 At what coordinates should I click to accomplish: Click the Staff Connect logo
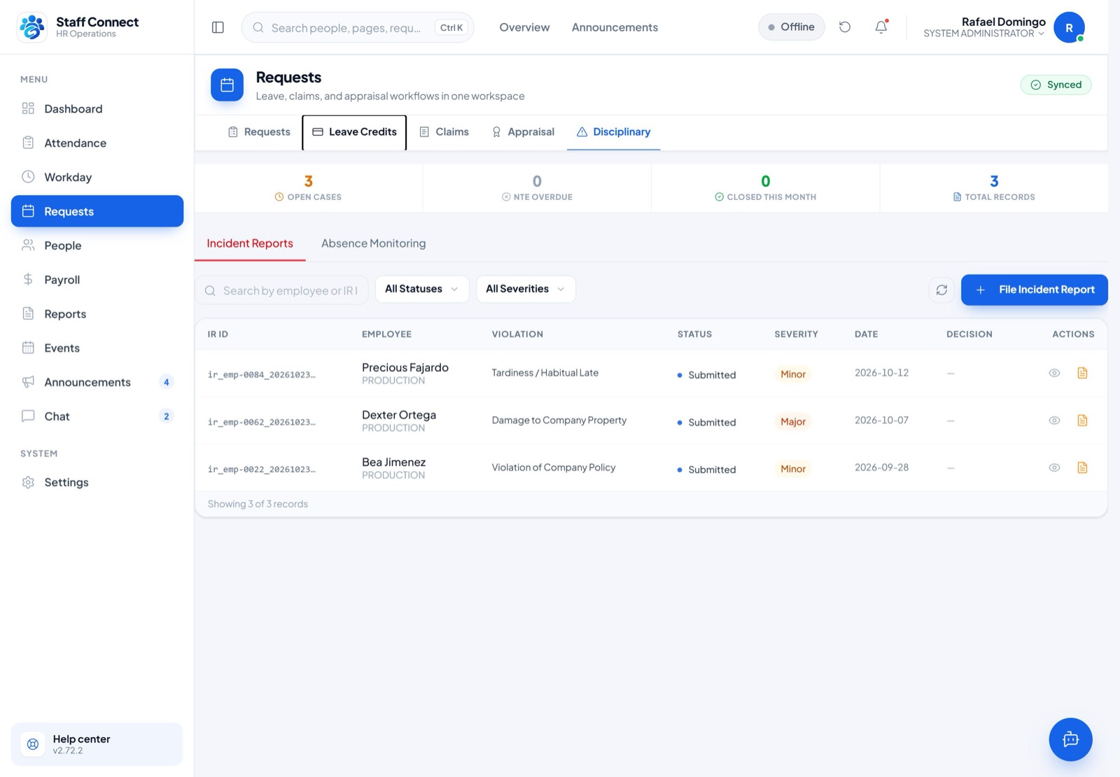point(32,27)
